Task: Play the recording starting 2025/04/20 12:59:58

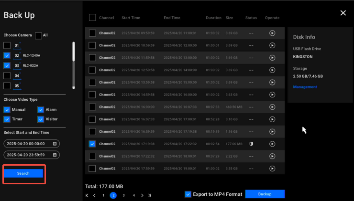Action: tap(272, 70)
